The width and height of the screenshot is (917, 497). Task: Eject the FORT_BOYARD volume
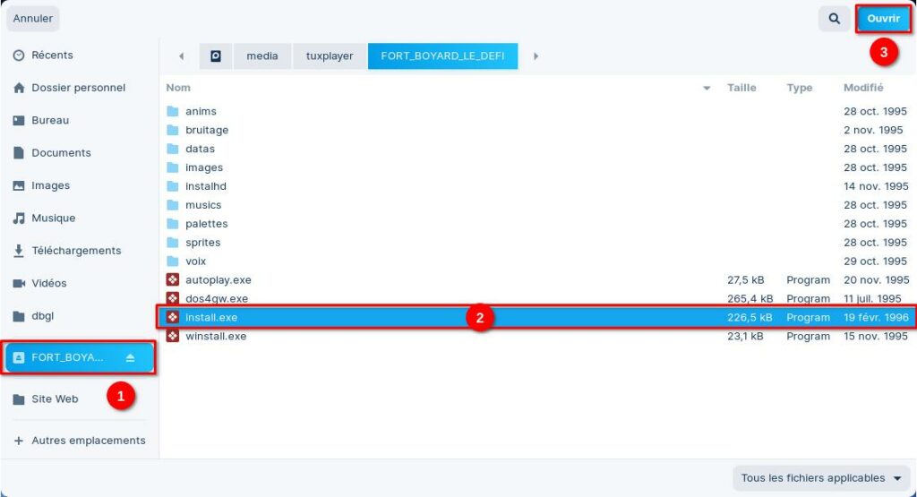[x=130, y=357]
